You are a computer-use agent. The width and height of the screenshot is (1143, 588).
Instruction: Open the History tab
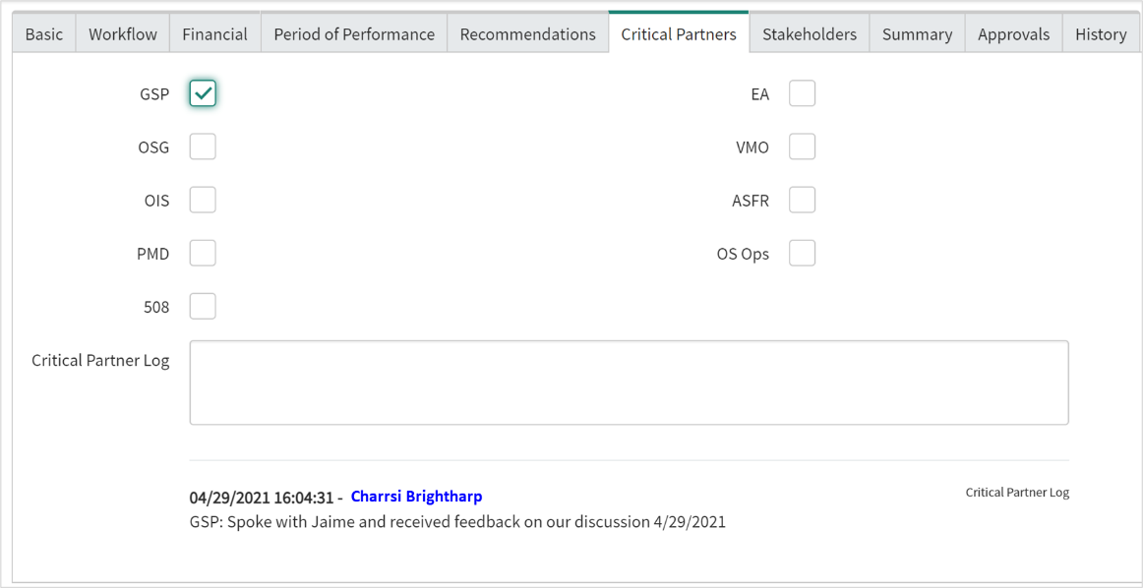coord(1101,33)
